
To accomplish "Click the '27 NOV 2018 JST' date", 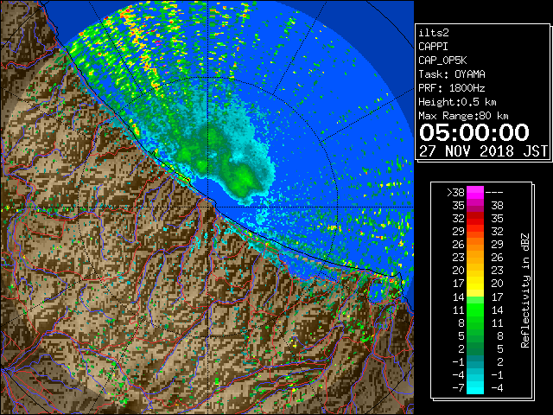I will pyautogui.click(x=483, y=151).
